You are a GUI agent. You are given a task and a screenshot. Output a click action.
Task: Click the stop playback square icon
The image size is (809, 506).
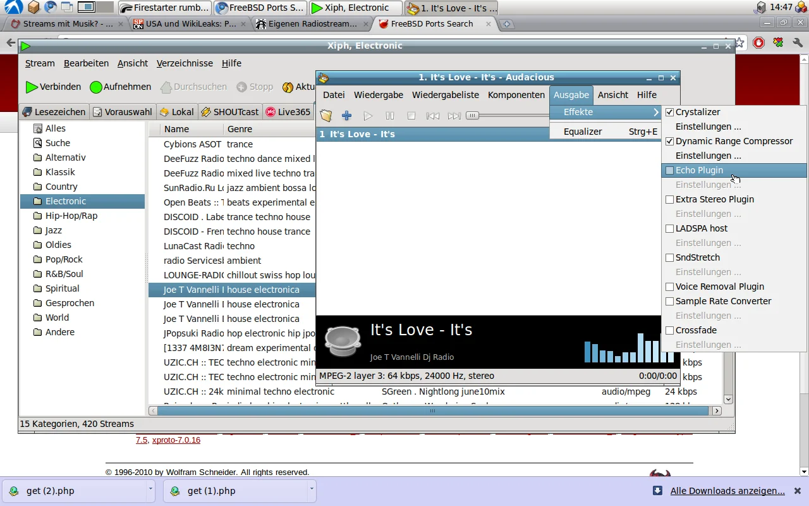411,116
